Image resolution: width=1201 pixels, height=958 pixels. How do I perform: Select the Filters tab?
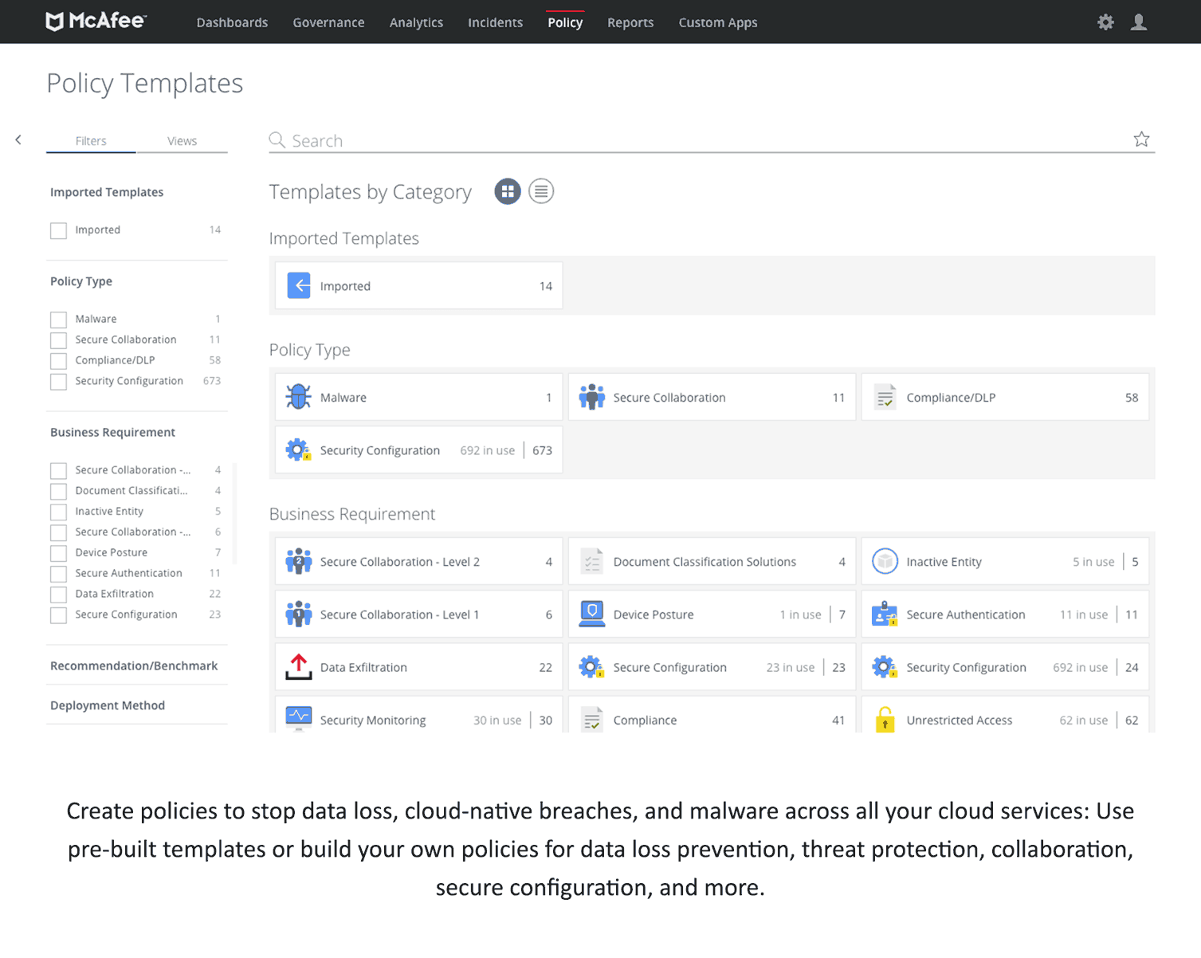pyautogui.click(x=91, y=141)
